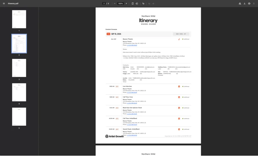Image resolution: width=258 pixels, height=161 pixels.
Task: Click the ALL DAY time label
Action: 114,39
